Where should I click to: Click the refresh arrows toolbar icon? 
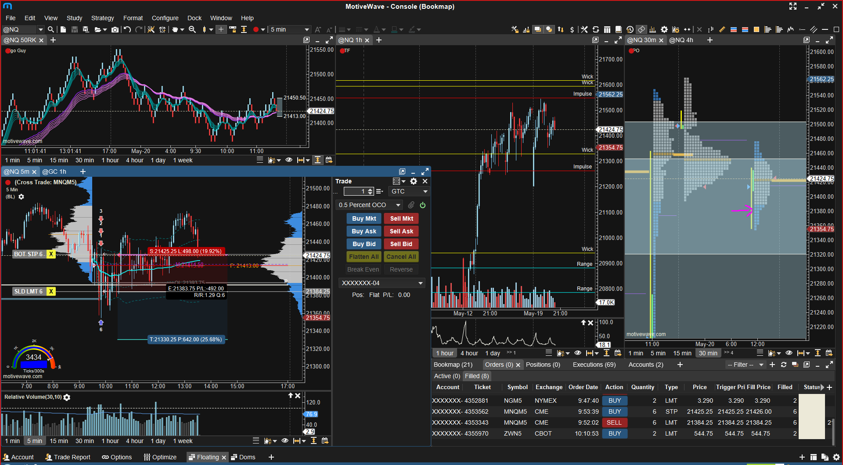596,29
